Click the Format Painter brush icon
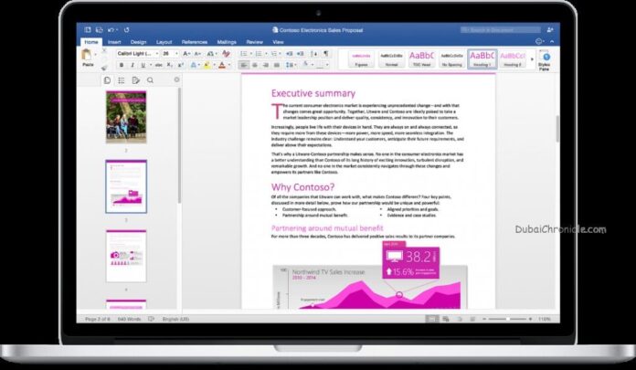Image resolution: width=636 pixels, height=370 pixels. [104, 68]
